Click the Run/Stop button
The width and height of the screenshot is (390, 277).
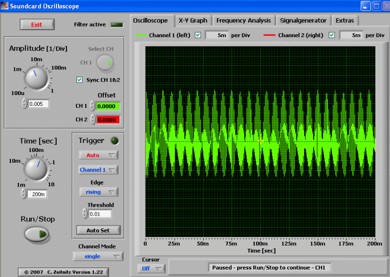pos(37,234)
